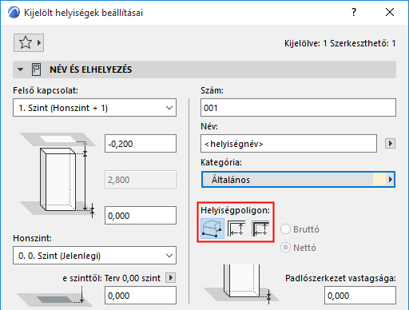Image resolution: width=409 pixels, height=310 pixels.
Task: Open the Honszint dropdown
Action: point(94,256)
